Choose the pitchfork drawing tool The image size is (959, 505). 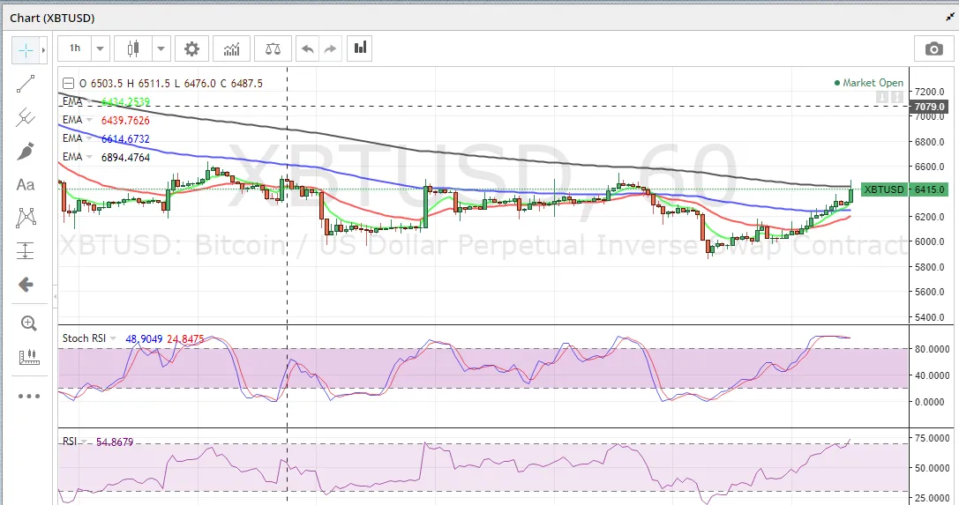[x=26, y=117]
